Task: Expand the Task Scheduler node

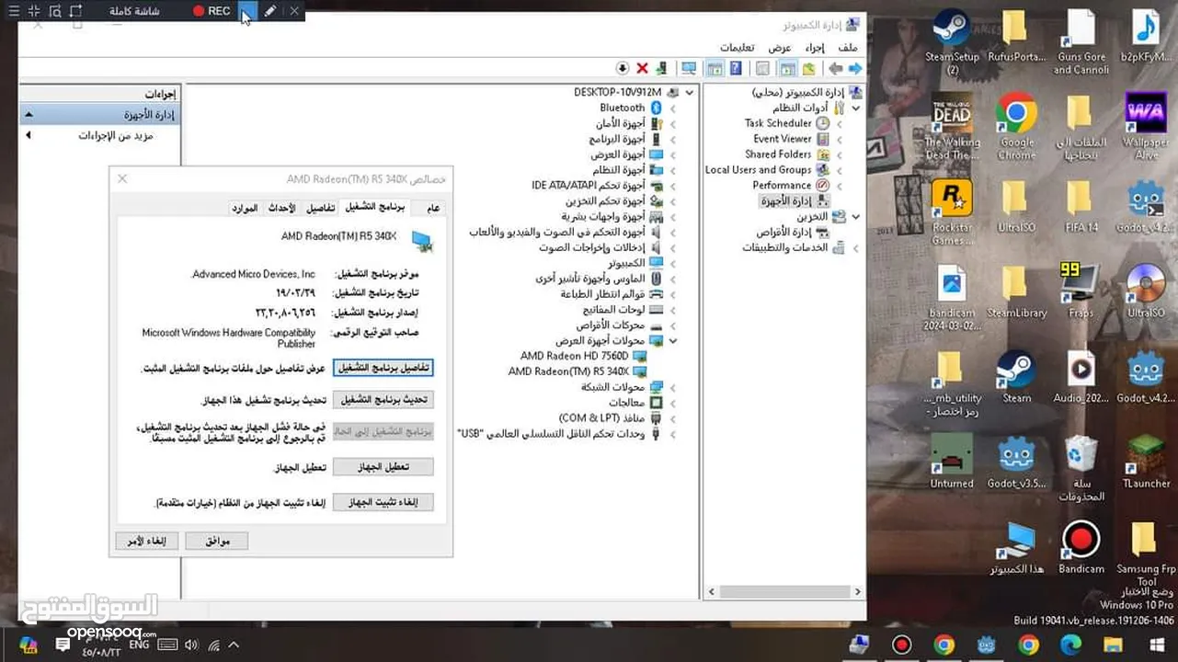Action: point(840,124)
